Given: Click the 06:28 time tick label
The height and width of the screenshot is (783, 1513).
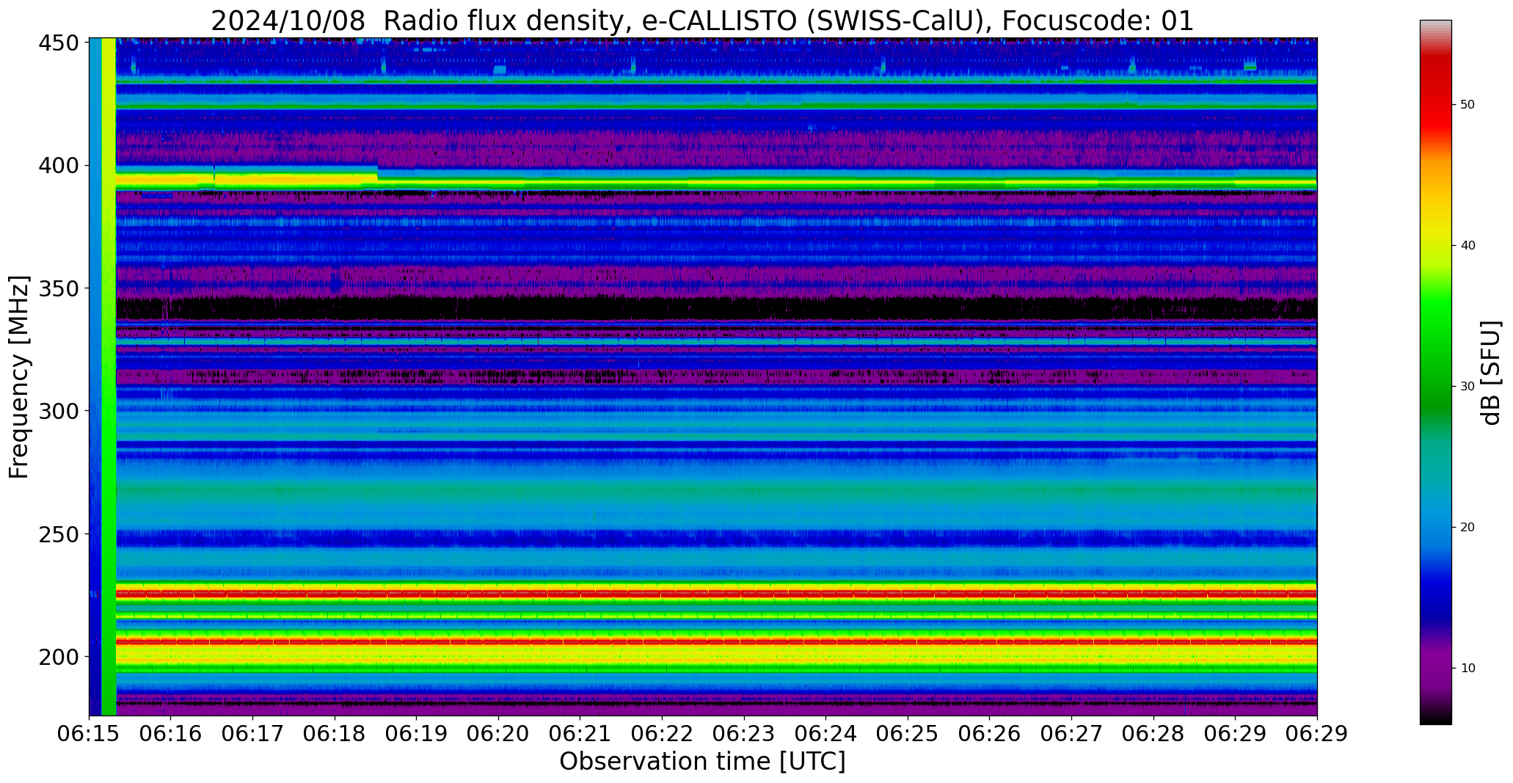Looking at the screenshot, I should [x=1153, y=735].
